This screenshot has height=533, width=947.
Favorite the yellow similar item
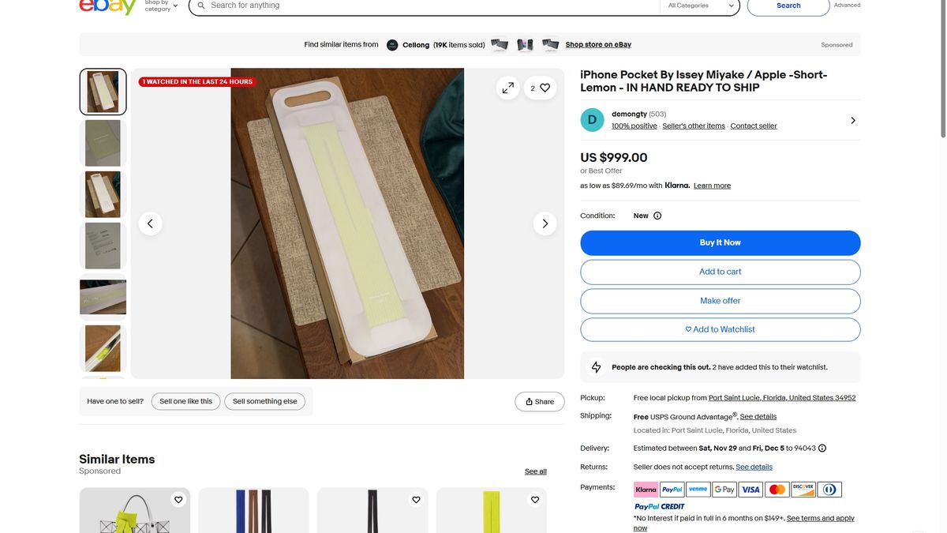[x=535, y=500]
